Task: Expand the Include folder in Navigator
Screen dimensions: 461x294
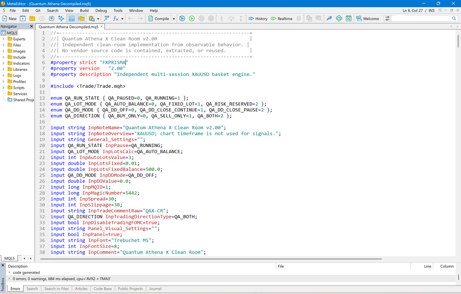Action: coord(3,57)
